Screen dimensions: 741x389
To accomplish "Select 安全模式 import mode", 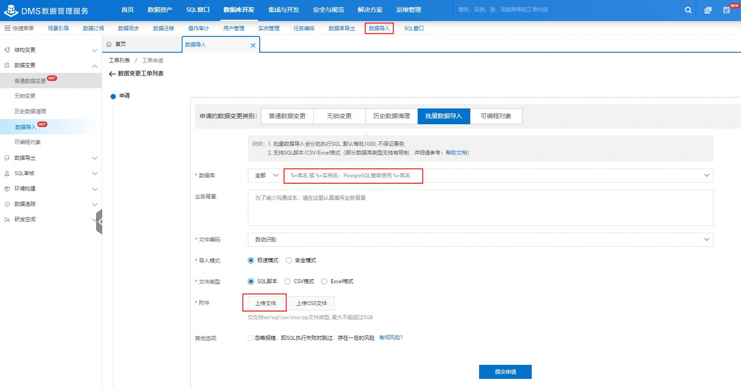I will click(289, 260).
